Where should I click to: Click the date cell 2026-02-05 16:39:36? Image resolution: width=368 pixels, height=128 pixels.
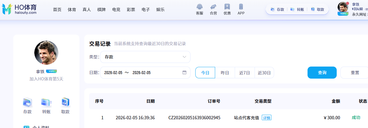pyautogui.click(x=135, y=118)
